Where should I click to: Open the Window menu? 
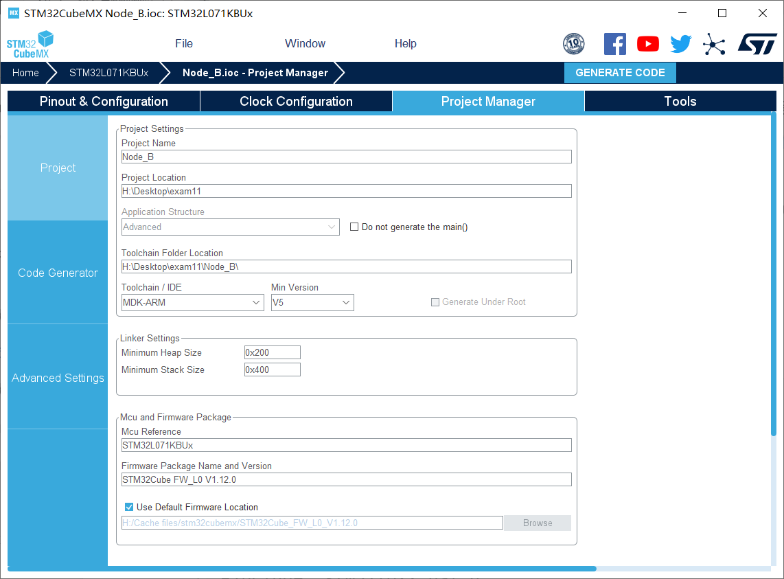coord(305,43)
